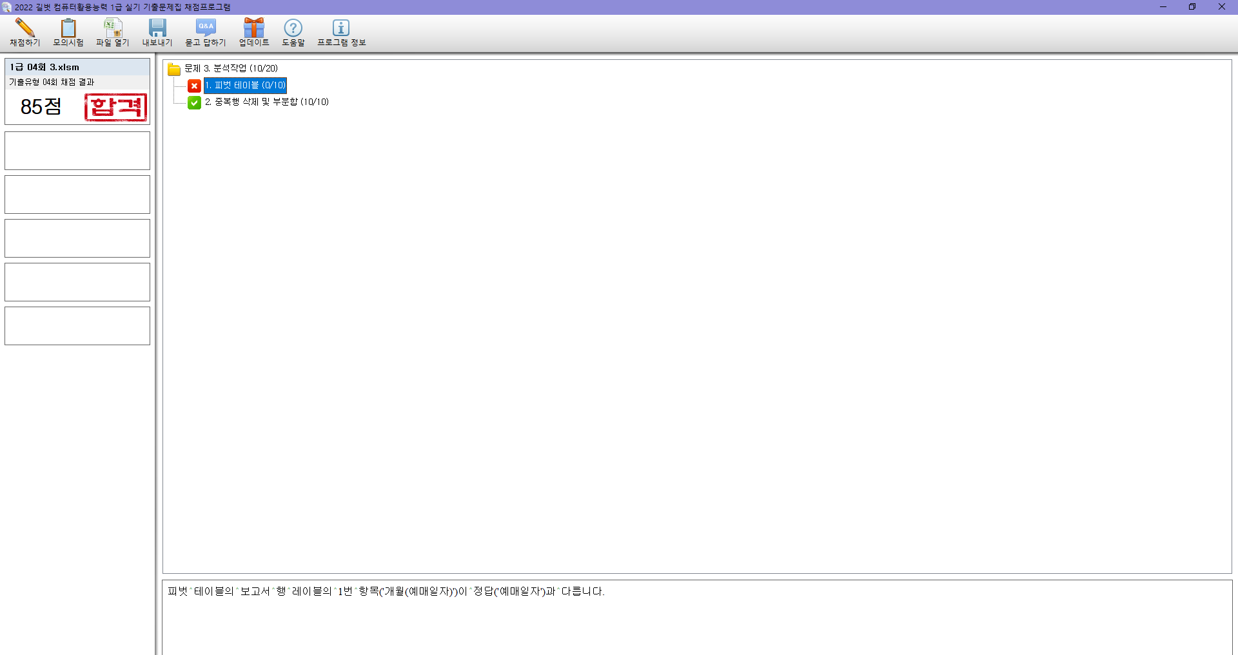The image size is (1238, 655).
Task: Click the 업데이트 gift box icon
Action: pyautogui.click(x=254, y=28)
